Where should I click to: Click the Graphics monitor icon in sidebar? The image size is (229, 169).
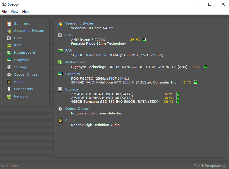point(9,60)
